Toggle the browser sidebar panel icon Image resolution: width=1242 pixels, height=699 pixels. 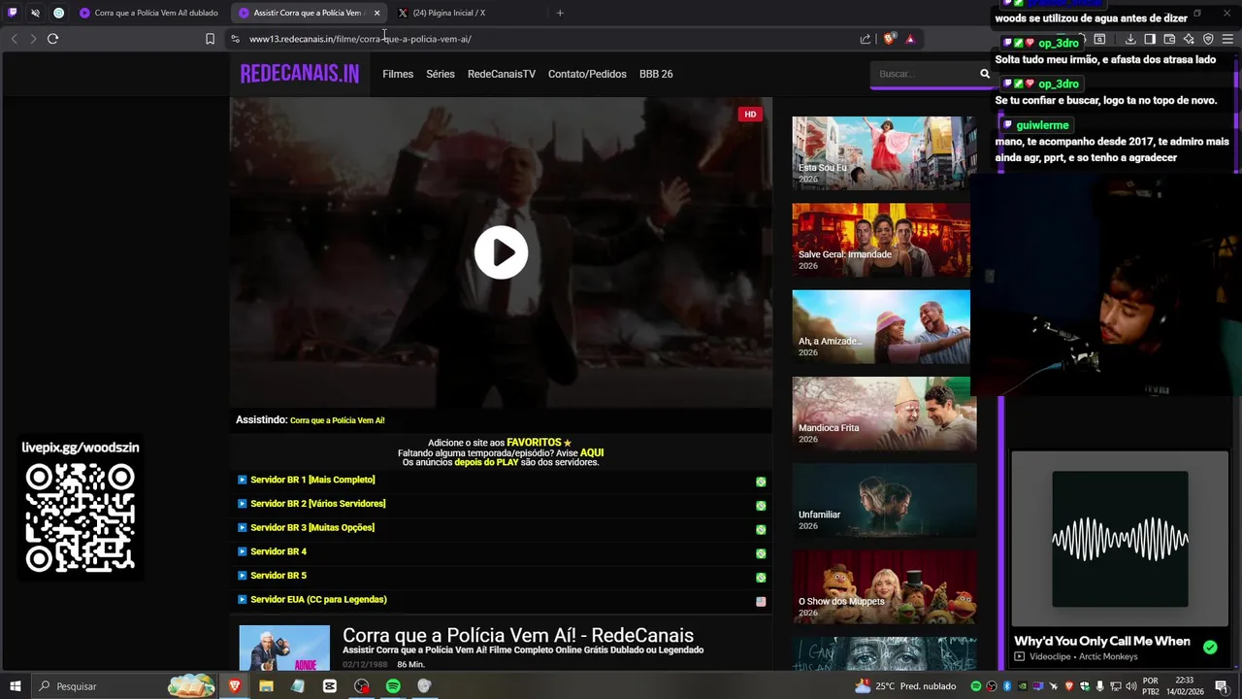[x=1150, y=39]
